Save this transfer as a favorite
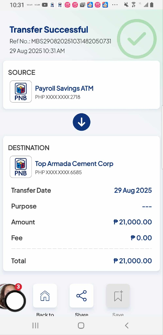The height and width of the screenshot is (335, 163). click(118, 296)
